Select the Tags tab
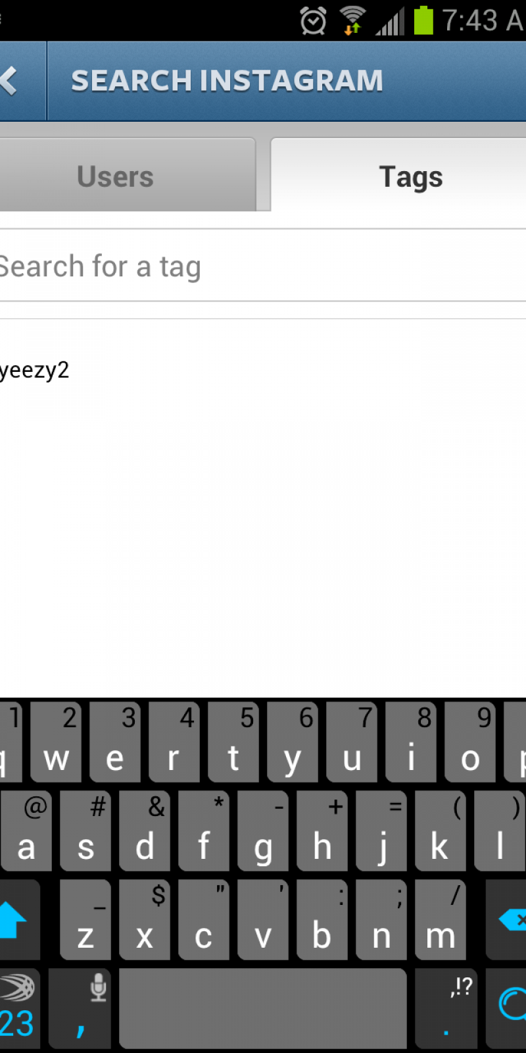 click(398, 175)
